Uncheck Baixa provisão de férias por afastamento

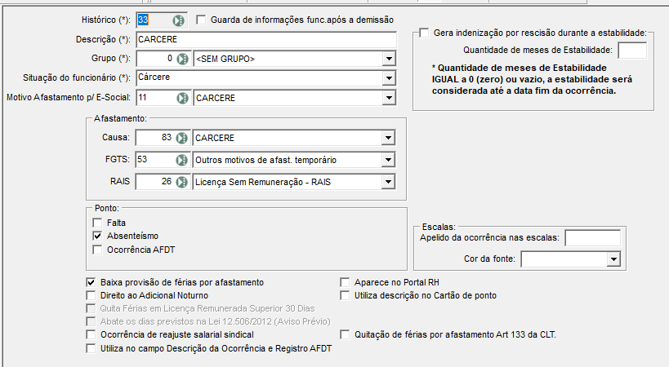(x=91, y=282)
